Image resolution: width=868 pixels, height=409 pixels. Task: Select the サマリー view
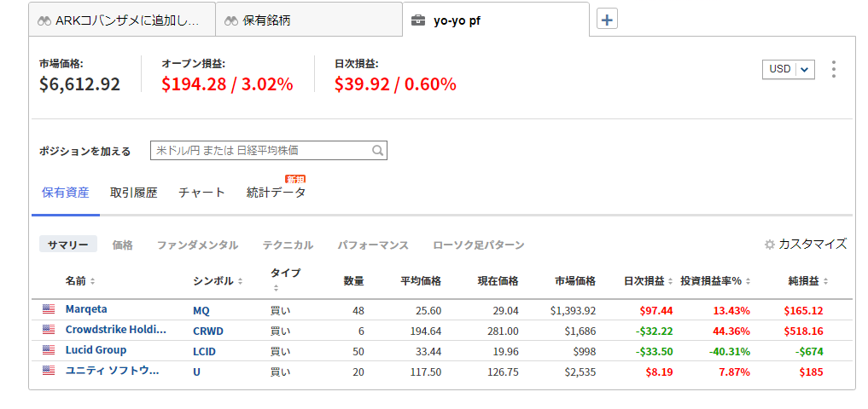[68, 245]
